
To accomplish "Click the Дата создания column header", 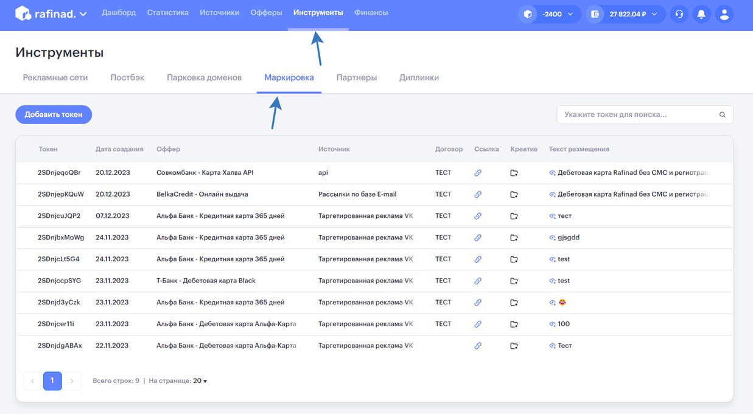I will 119,149.
